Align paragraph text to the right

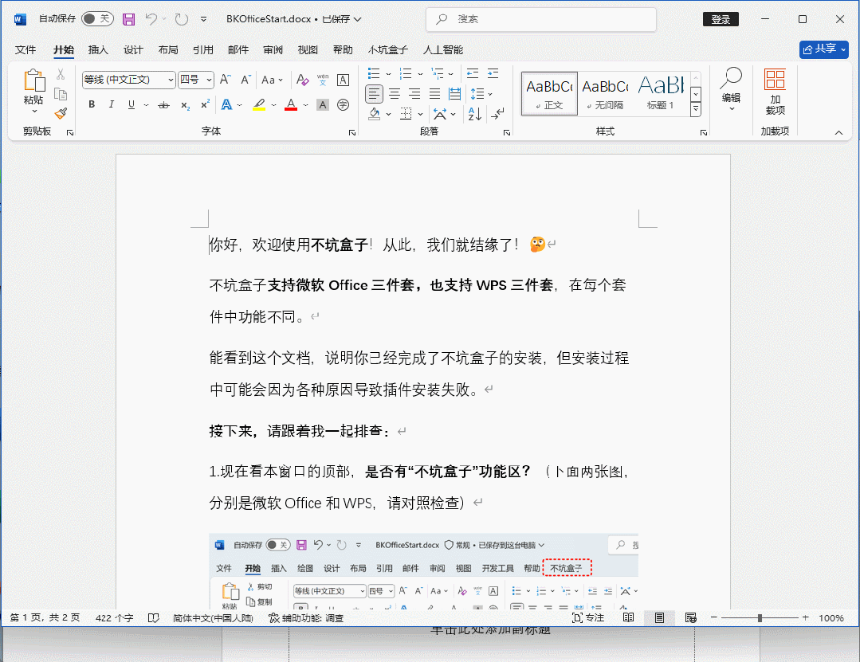click(x=414, y=94)
